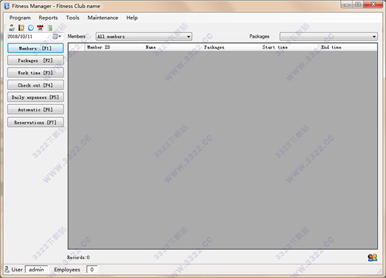Click the Work time [F3] button
Image resolution: width=386 pixels, height=278 pixels.
click(35, 73)
